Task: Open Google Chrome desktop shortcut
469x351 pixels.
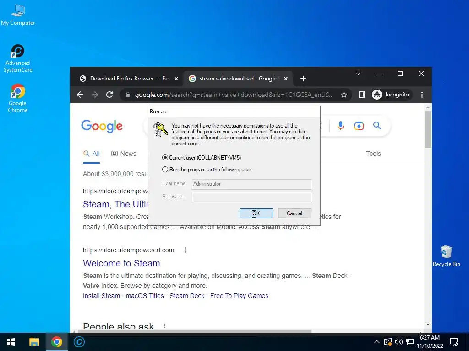Action: click(18, 98)
